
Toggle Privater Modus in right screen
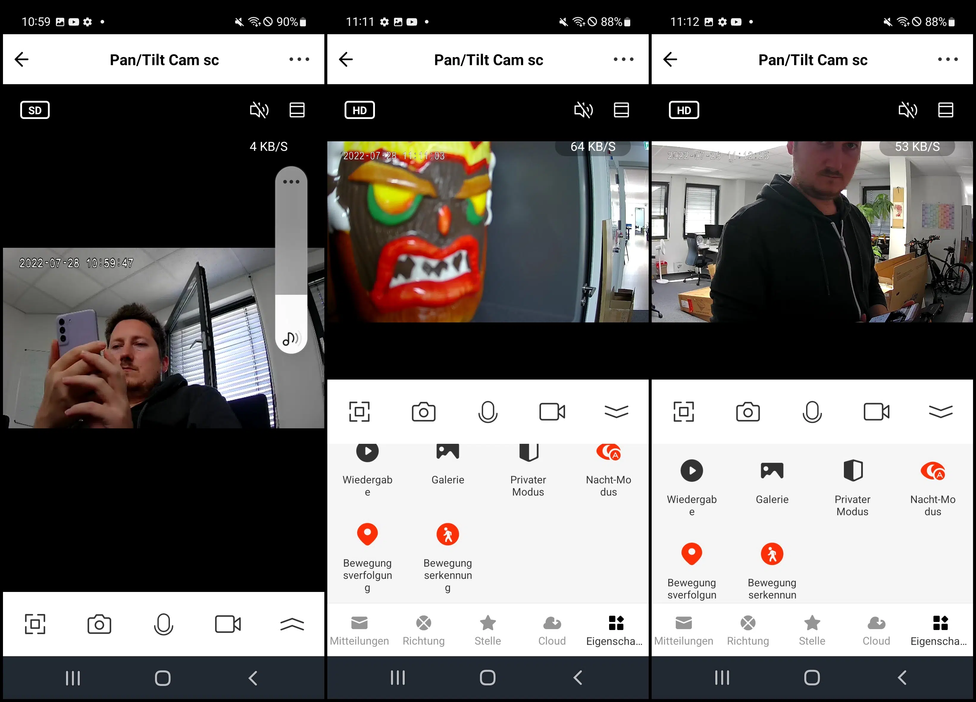853,487
